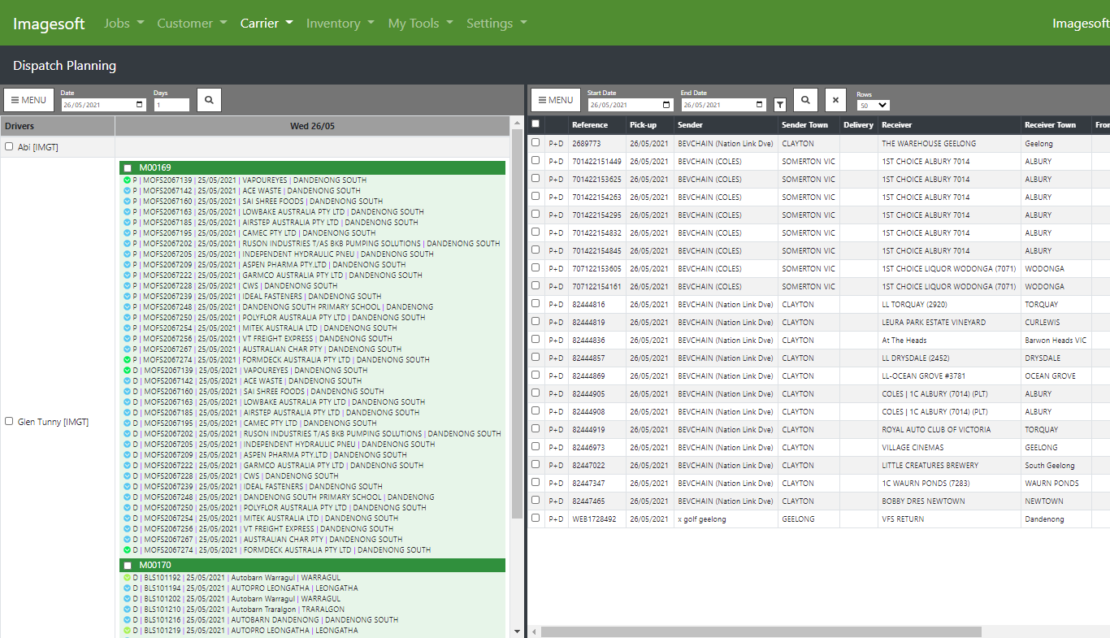Click status icon of D BLS101219 AUTOPRO LEONGATHA
Image resolution: width=1110 pixels, height=638 pixels.
pyautogui.click(x=128, y=630)
